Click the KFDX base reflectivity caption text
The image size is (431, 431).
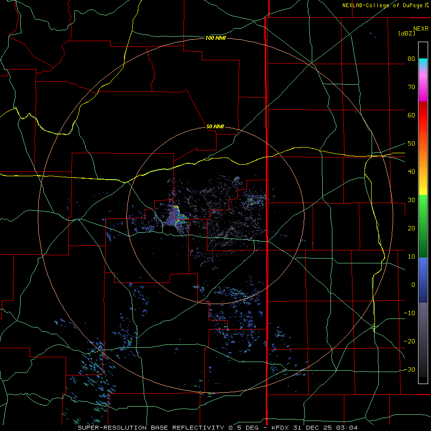(x=218, y=428)
